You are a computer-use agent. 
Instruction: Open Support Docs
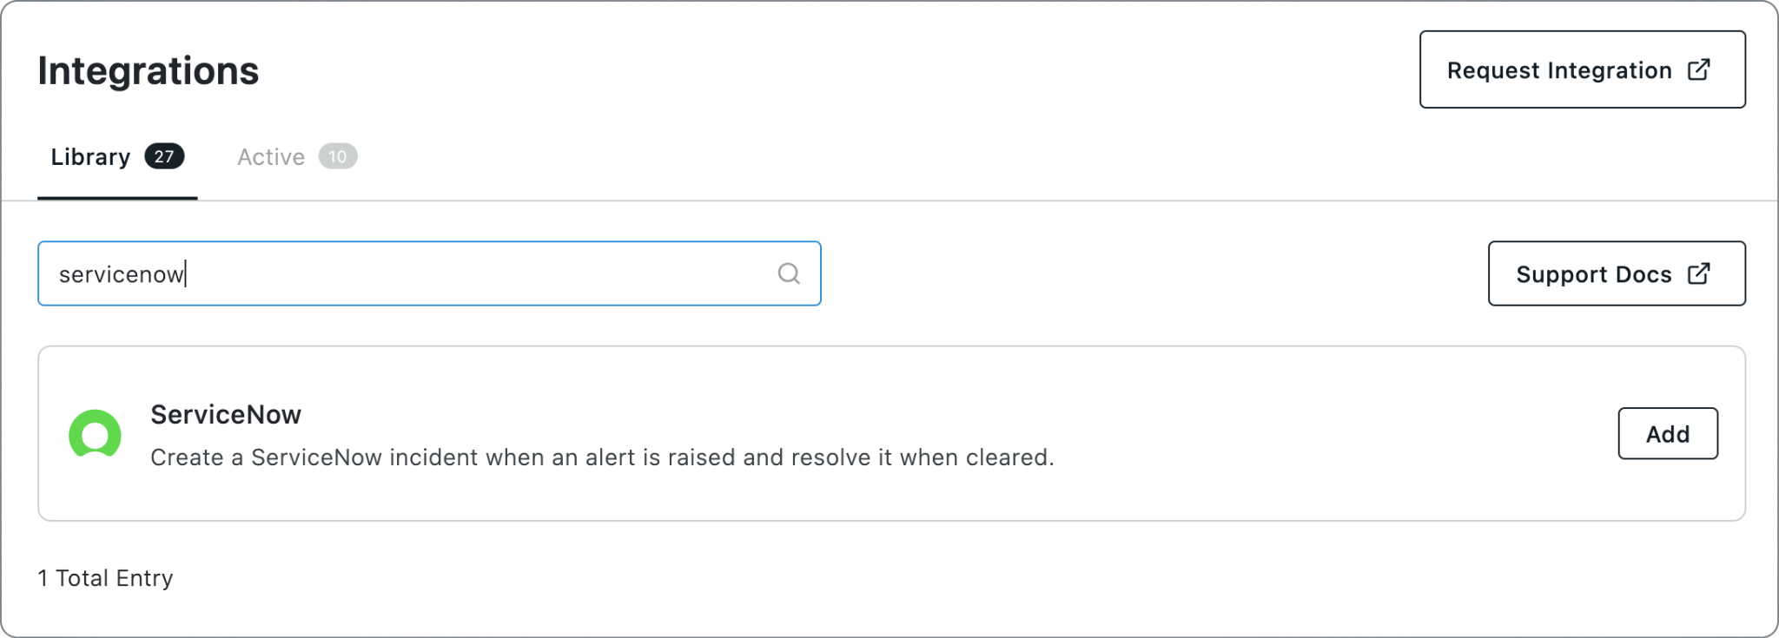[1617, 273]
